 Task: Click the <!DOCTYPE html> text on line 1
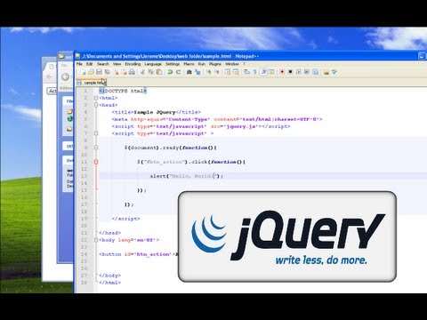(x=123, y=91)
